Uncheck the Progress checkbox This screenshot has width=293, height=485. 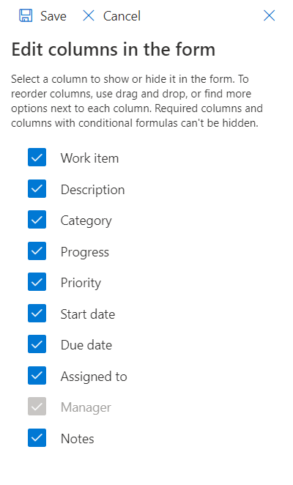click(37, 251)
